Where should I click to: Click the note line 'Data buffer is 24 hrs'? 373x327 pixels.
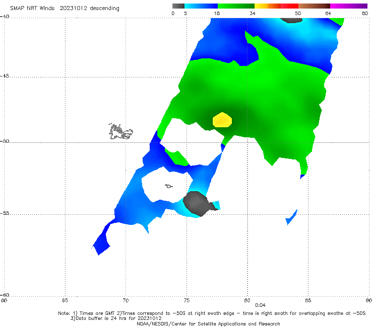(116, 318)
